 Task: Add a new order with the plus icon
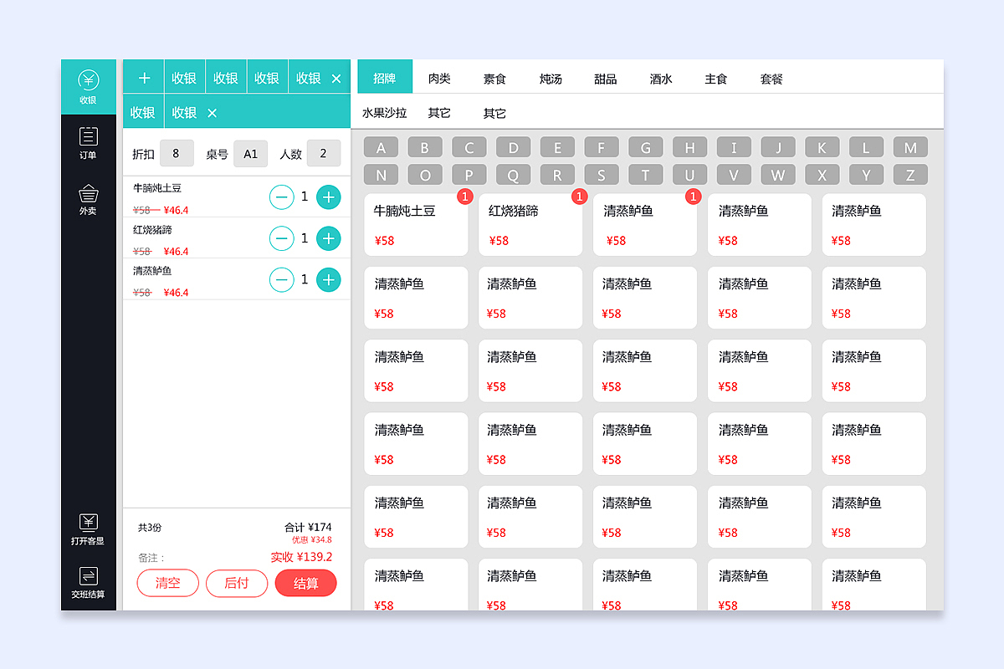[x=143, y=77]
